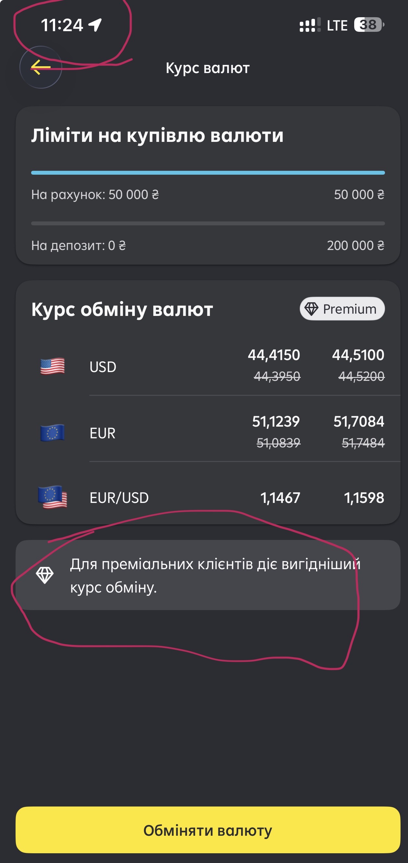The width and height of the screenshot is (408, 863).
Task: Tap the EU flag icon
Action: pyautogui.click(x=52, y=433)
